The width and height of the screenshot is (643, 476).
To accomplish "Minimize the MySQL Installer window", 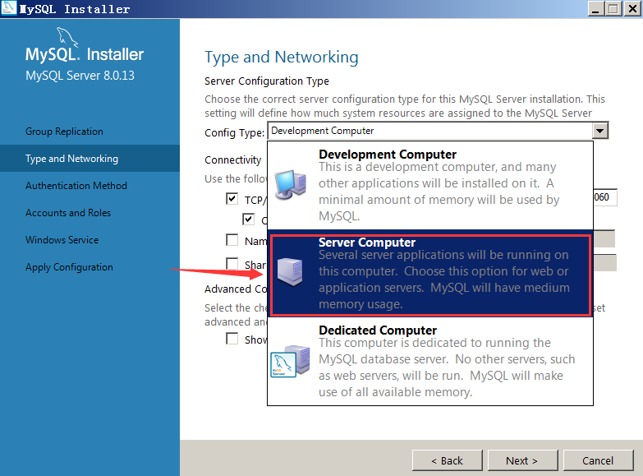I will click(595, 8).
